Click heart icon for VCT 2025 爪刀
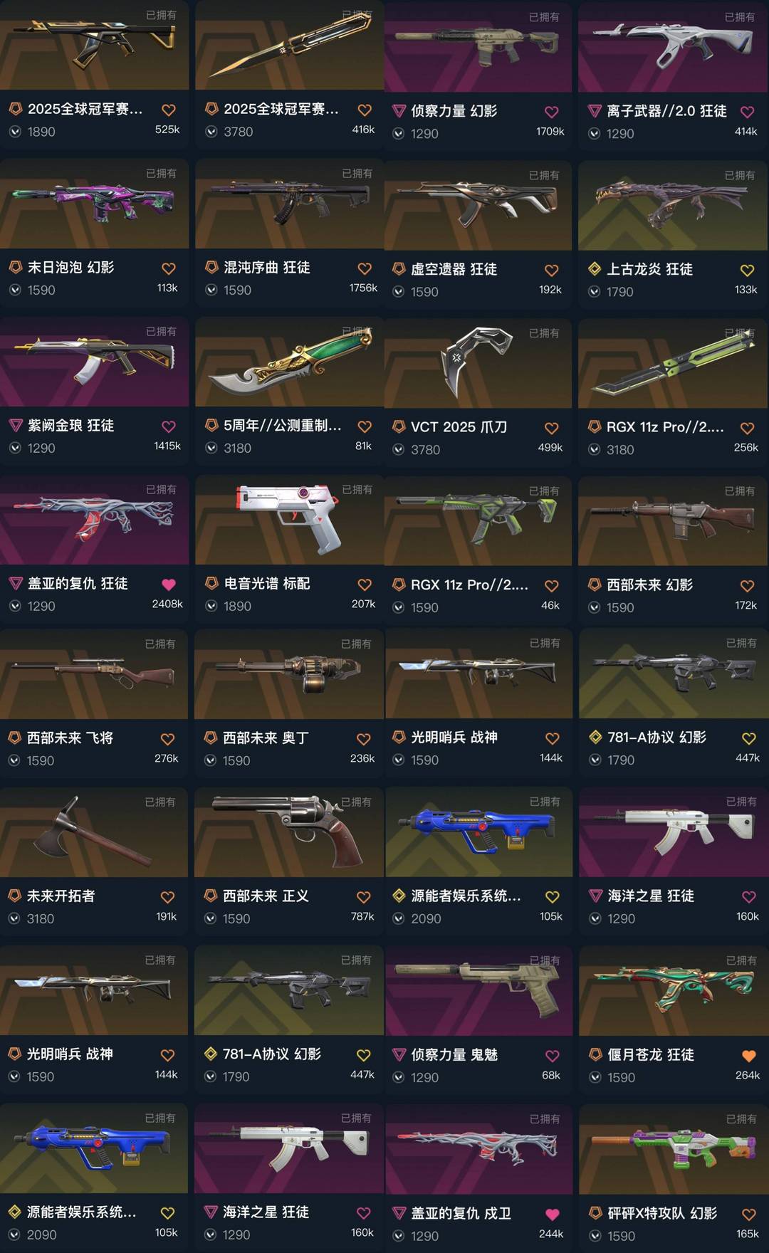 click(x=551, y=428)
